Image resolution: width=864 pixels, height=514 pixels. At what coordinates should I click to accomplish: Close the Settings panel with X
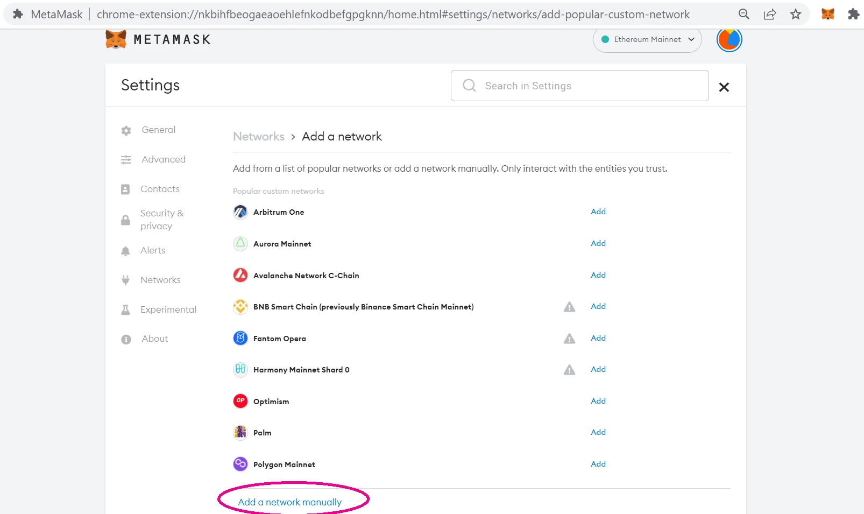[x=724, y=87]
